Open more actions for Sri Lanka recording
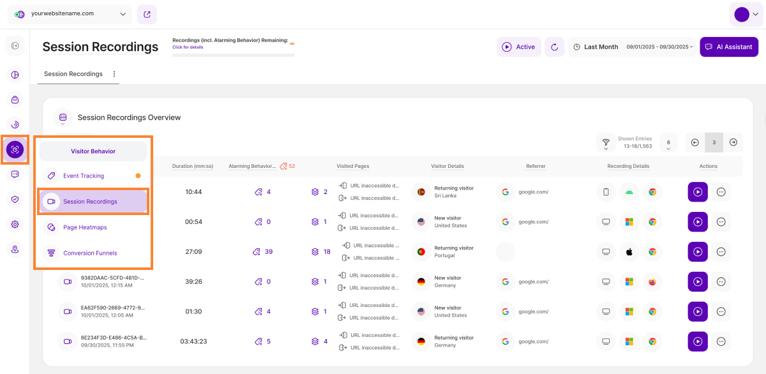766x374 pixels. 721,191
